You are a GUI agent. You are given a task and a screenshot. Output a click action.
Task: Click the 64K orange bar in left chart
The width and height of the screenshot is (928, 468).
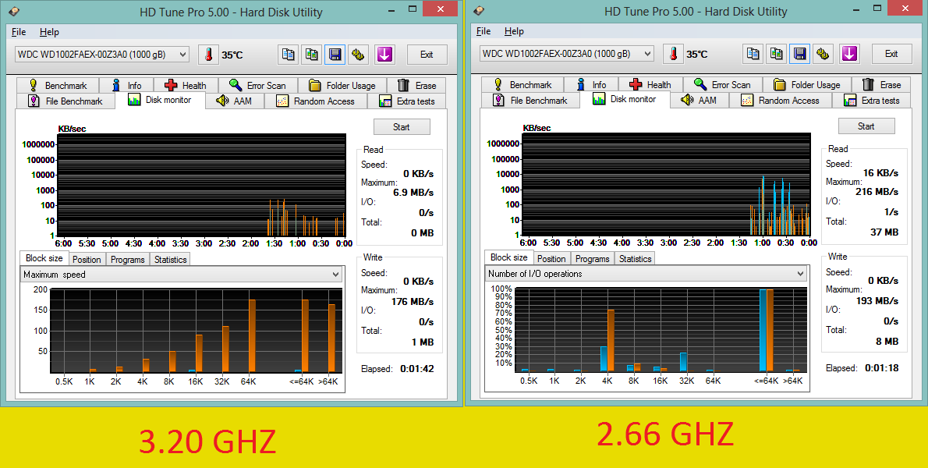pos(252,336)
